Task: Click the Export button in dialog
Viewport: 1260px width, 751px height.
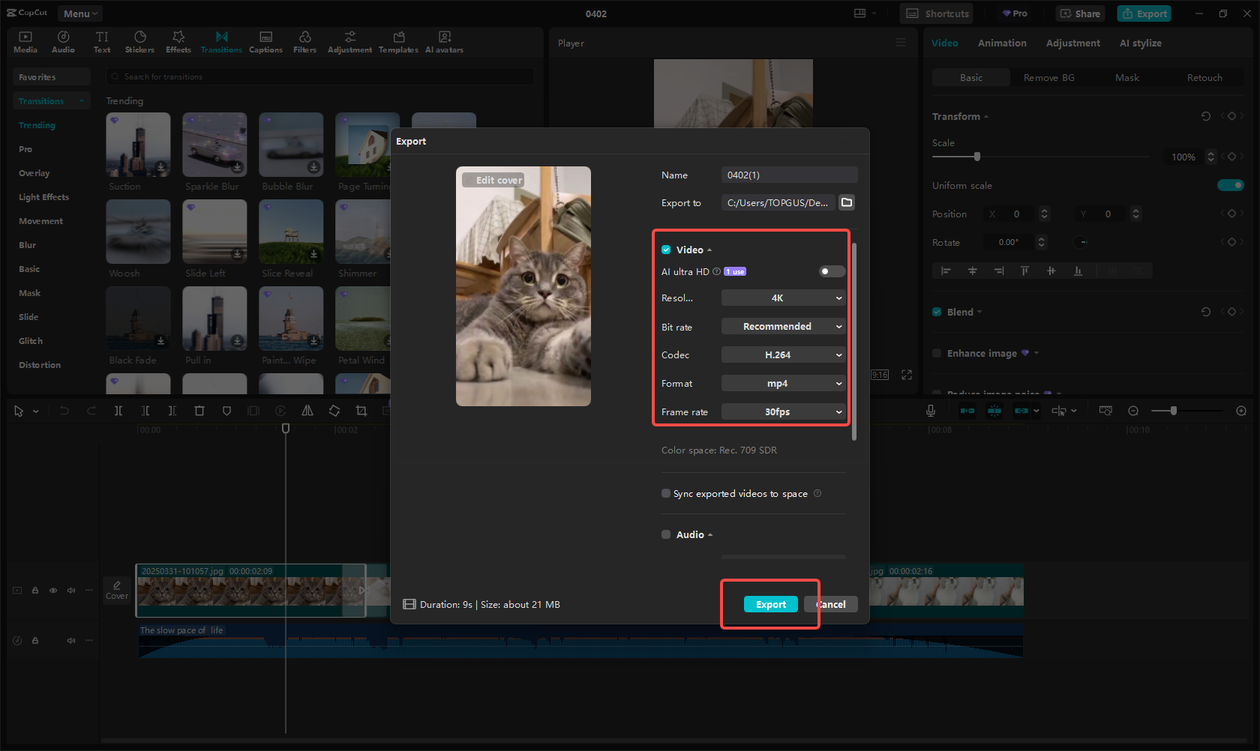Action: coord(770,605)
